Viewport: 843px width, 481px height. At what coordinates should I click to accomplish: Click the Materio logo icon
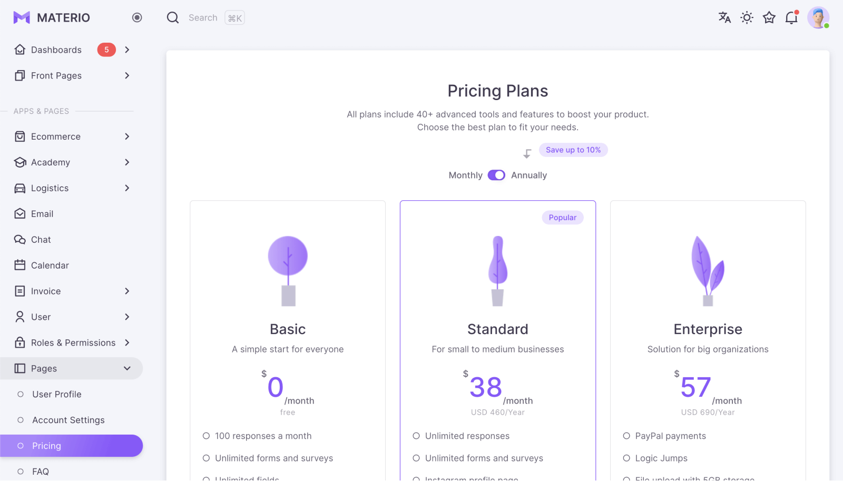pos(22,17)
